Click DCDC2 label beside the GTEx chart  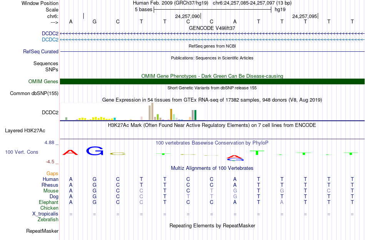click(x=50, y=112)
